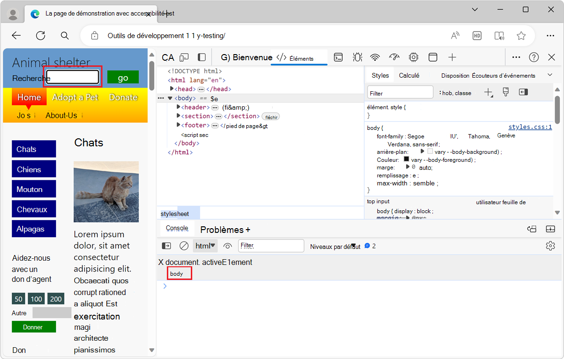Open the memory chip icon
Image resolution: width=564 pixels, height=359 pixels.
pos(414,57)
